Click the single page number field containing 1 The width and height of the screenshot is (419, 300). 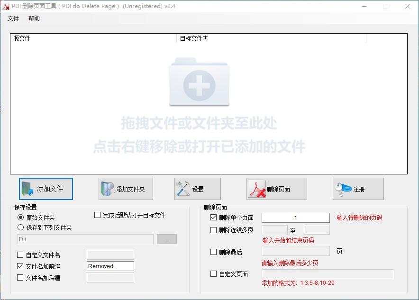(x=296, y=218)
